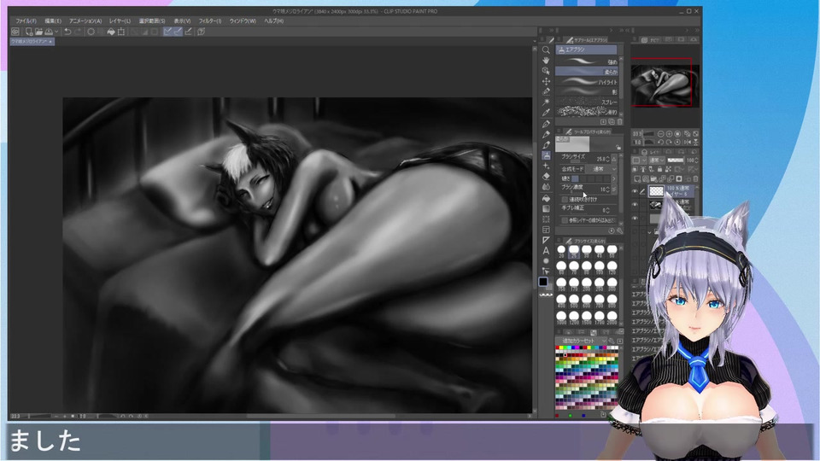Expand brush density dynamics button beside ブラシ濃度

pyautogui.click(x=614, y=190)
